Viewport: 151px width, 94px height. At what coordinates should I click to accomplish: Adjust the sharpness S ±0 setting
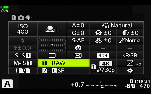(103, 33)
